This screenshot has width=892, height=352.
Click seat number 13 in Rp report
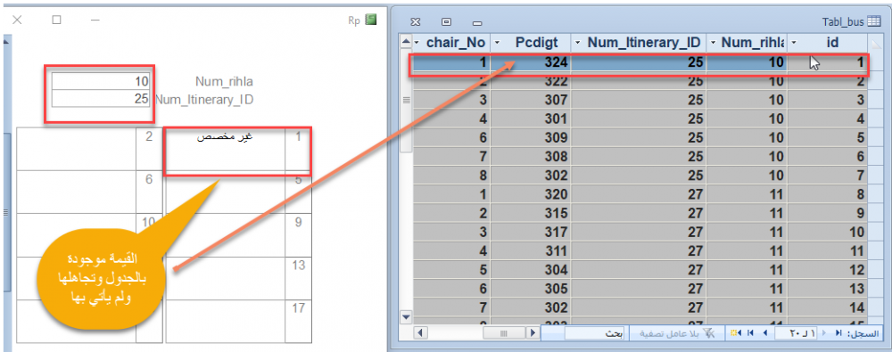[298, 265]
